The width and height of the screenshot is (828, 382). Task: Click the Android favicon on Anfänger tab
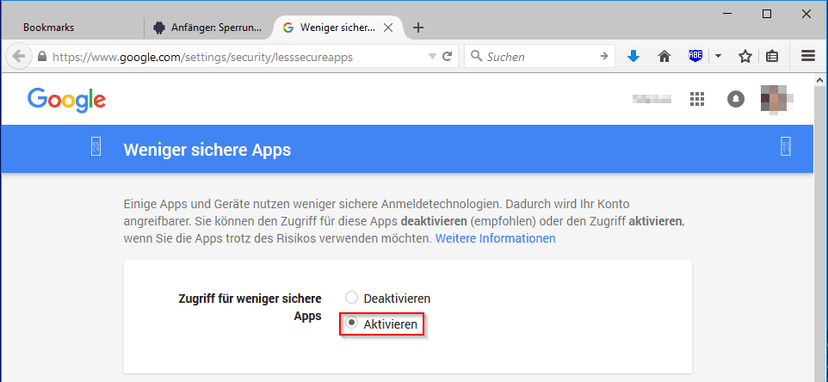[158, 28]
